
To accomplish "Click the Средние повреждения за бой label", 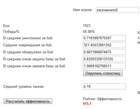I will tap(28, 45).
